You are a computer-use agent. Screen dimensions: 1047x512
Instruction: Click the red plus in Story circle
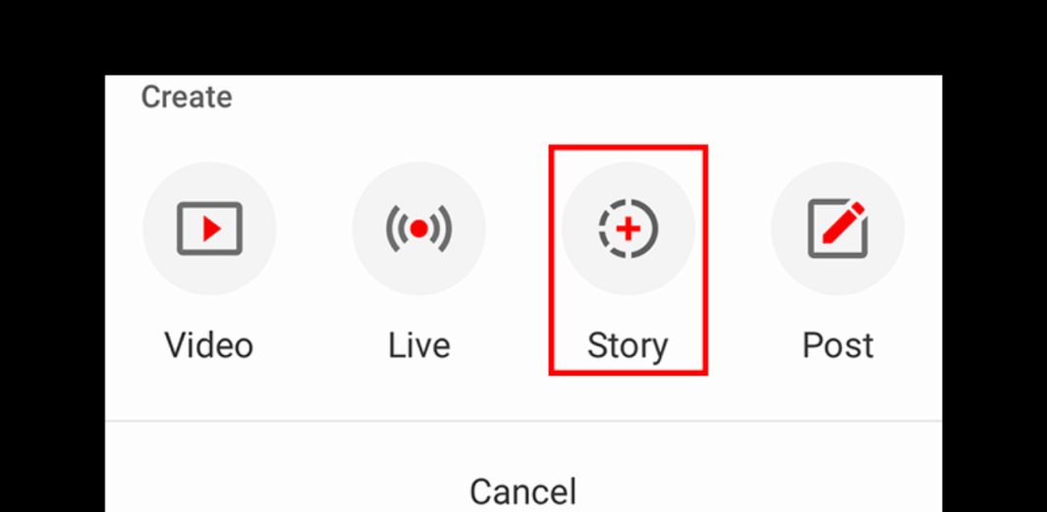point(629,229)
